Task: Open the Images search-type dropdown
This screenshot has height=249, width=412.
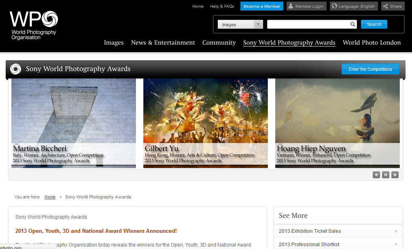Action: tap(240, 24)
